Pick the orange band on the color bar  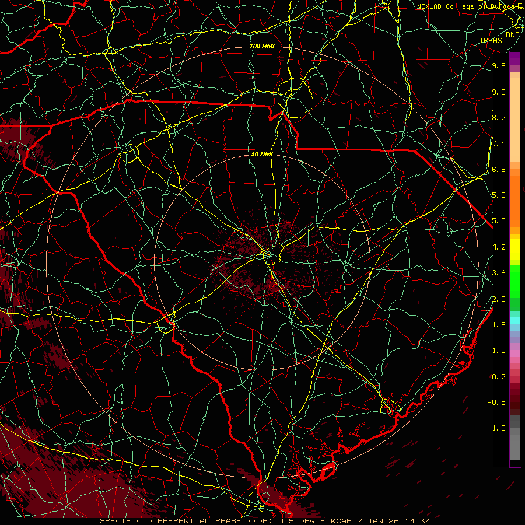point(515,201)
